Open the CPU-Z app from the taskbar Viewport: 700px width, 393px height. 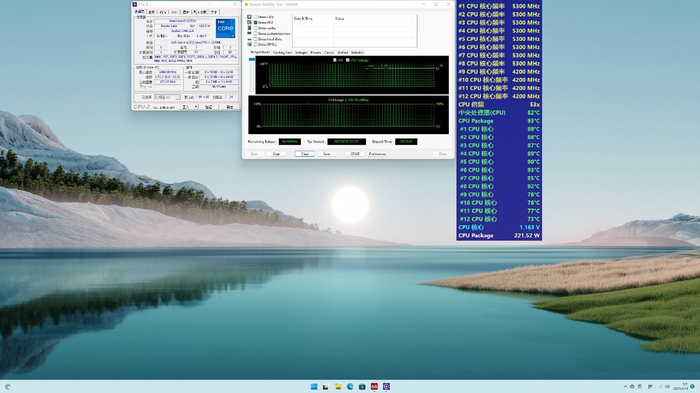(386, 386)
